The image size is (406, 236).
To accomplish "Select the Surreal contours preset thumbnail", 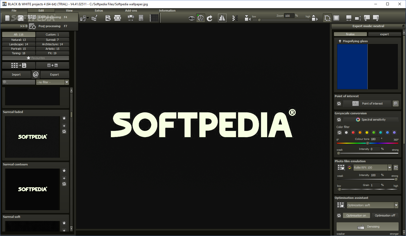I will click(32, 189).
